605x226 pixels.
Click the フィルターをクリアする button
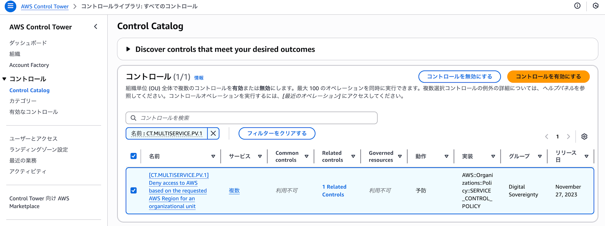[277, 133]
